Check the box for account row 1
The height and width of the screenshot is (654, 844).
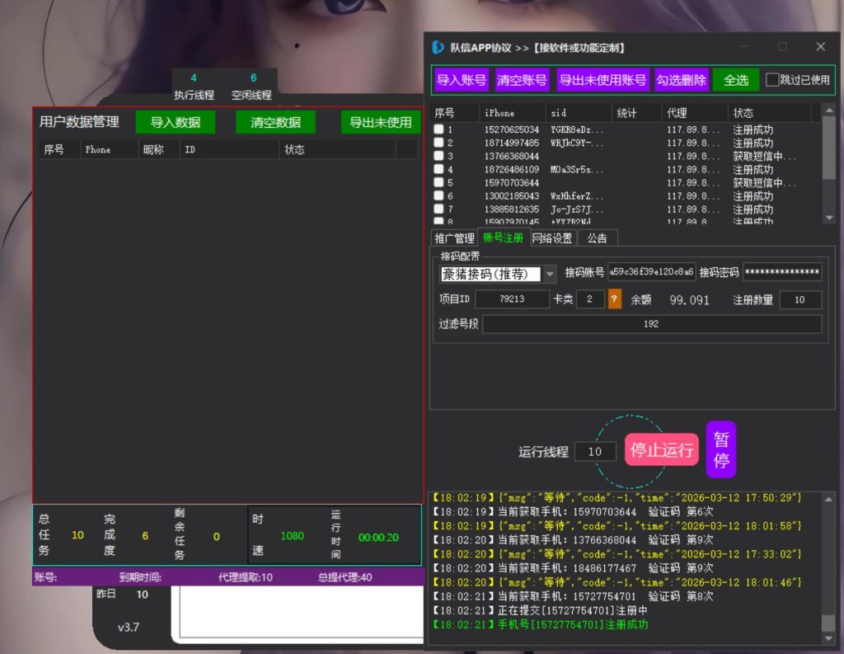439,129
